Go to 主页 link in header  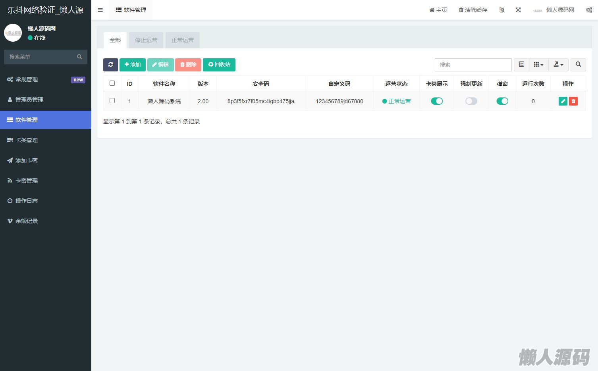point(438,10)
